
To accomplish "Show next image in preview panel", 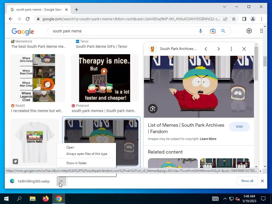I will (x=219, y=49).
